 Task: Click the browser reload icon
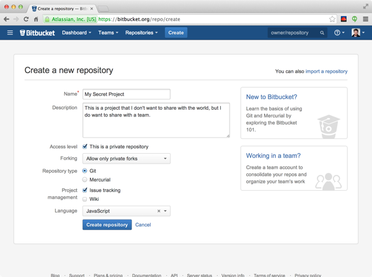tap(26, 19)
